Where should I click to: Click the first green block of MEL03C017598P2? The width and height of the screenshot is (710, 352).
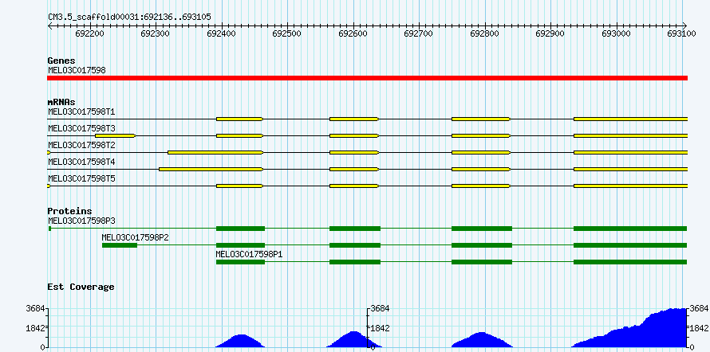120,245
